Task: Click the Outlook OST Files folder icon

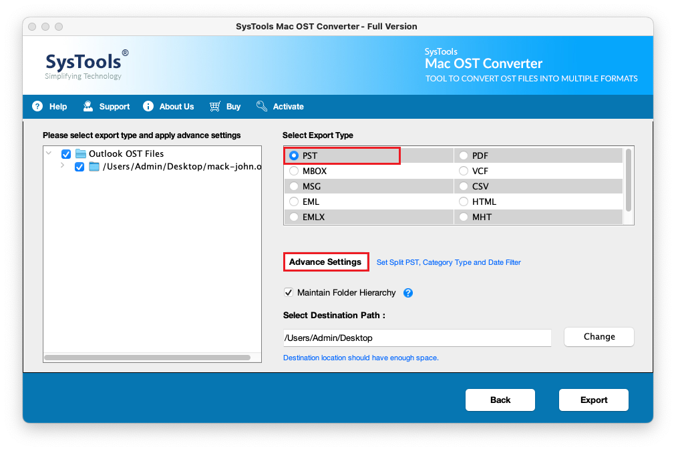Action: [81, 153]
